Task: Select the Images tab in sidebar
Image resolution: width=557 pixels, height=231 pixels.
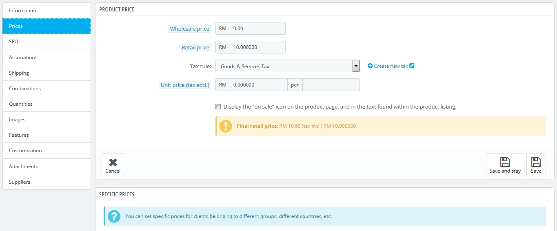Action: coord(47,120)
